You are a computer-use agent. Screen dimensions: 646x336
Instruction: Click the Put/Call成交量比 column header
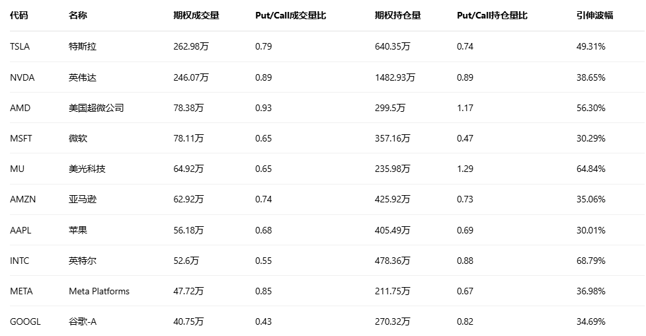[290, 15]
